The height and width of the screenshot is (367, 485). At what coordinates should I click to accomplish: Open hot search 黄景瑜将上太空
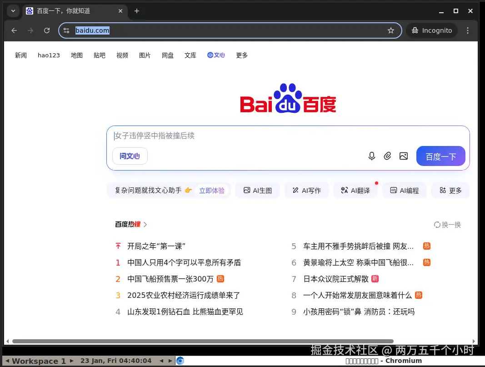(358, 263)
